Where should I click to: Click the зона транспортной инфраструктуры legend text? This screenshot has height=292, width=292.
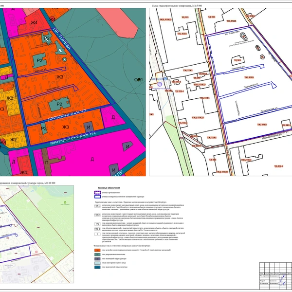(115, 267)
